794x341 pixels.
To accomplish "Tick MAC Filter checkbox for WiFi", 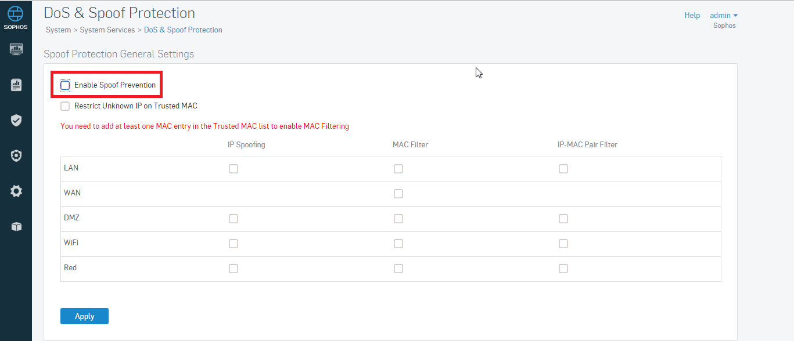I will click(x=398, y=244).
